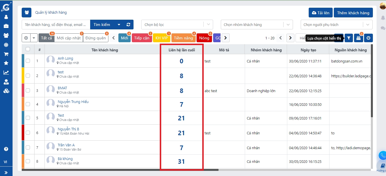
Task: Click the clock history icon button
Action: pyautogui.click(x=368, y=38)
